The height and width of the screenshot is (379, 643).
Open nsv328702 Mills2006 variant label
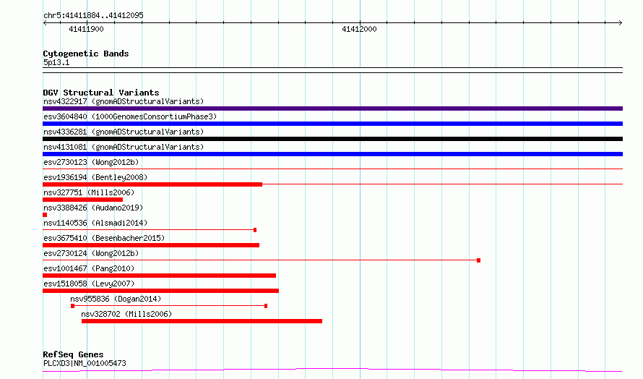(126, 314)
